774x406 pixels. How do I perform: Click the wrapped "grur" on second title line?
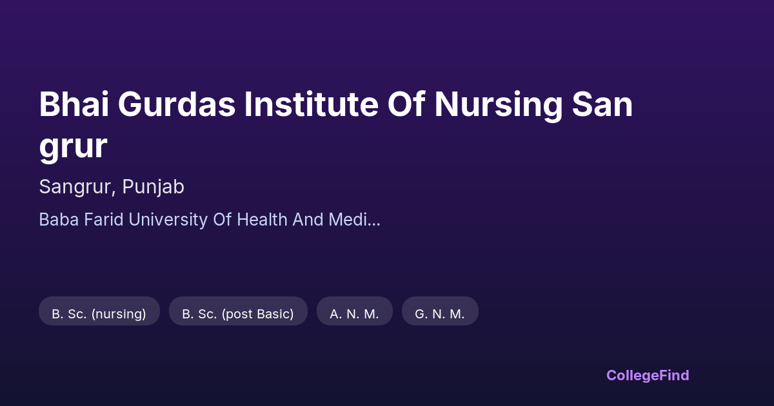click(73, 147)
